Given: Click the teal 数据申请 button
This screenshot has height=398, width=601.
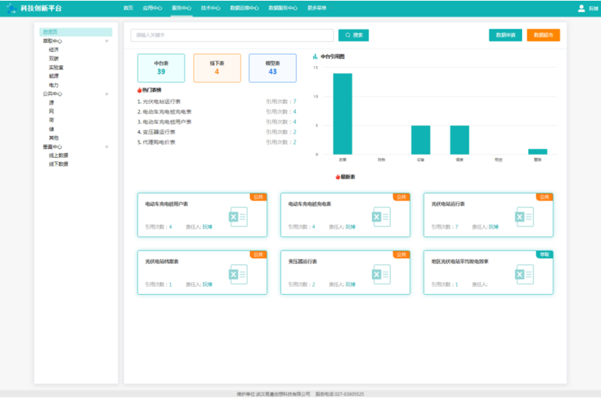Looking at the screenshot, I should [x=505, y=35].
